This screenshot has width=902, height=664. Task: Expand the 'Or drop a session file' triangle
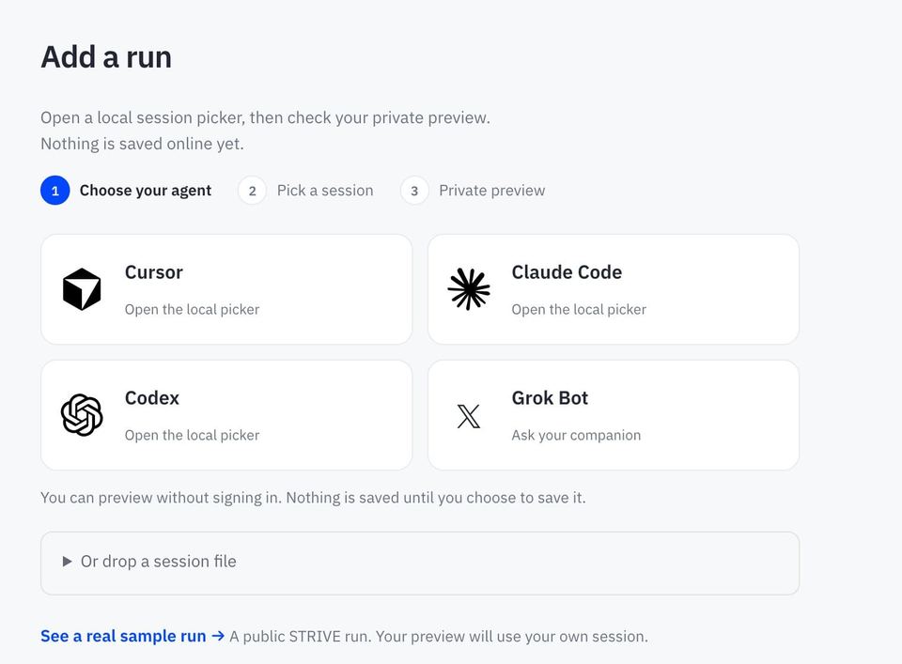68,561
